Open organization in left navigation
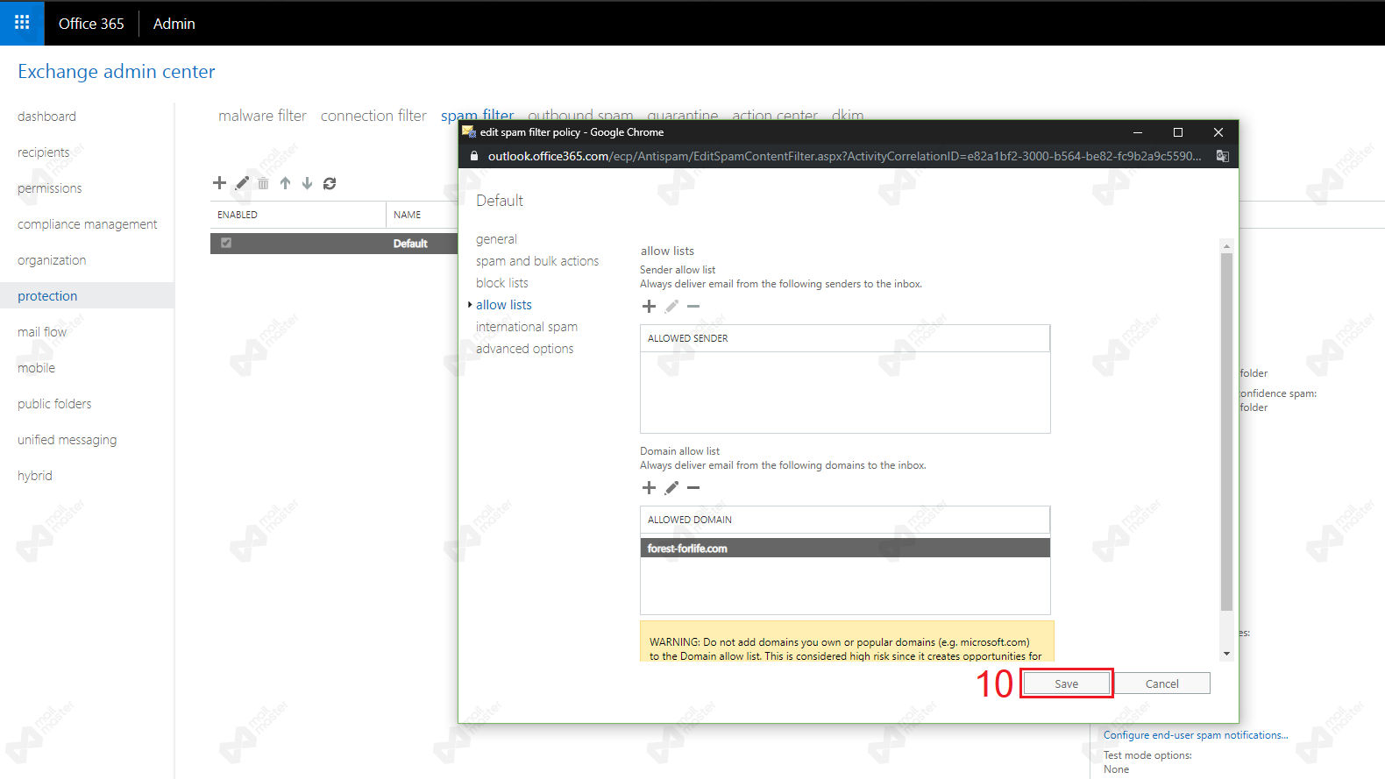1385x779 pixels. coord(52,260)
